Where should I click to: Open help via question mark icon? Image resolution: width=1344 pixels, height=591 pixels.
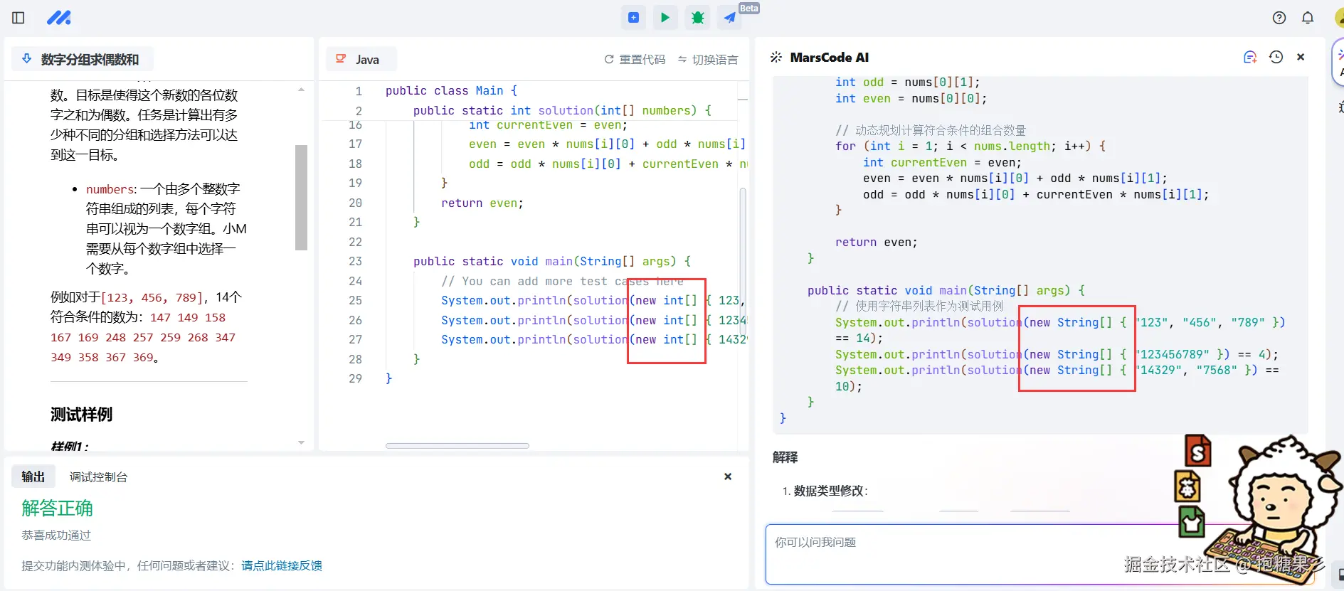pos(1279,18)
